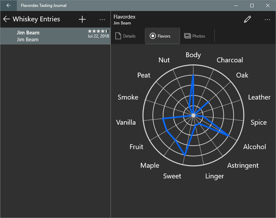The width and height of the screenshot is (276, 218).
Task: Click the star rating on Jim Beam
Action: (98, 31)
